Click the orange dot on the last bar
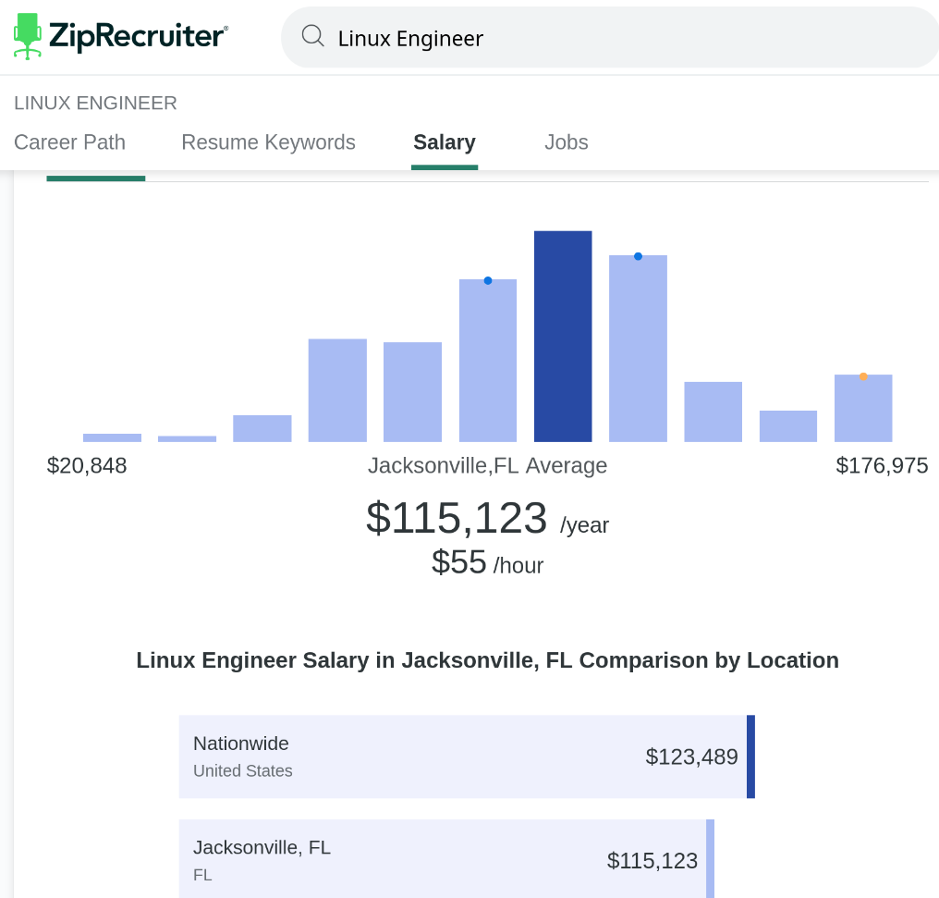Screen dimensions: 939x898 [863, 376]
